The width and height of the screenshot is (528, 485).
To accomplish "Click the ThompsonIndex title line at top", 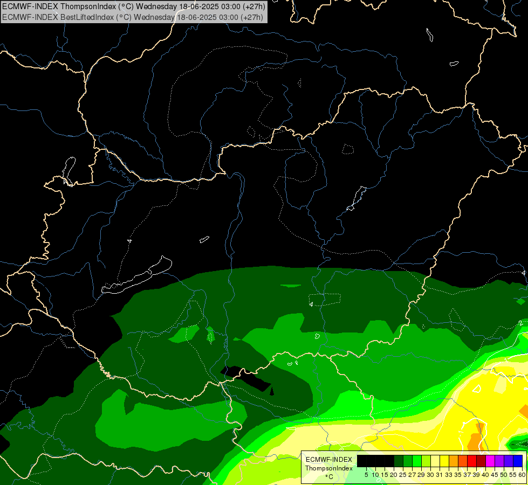I will point(134,6).
